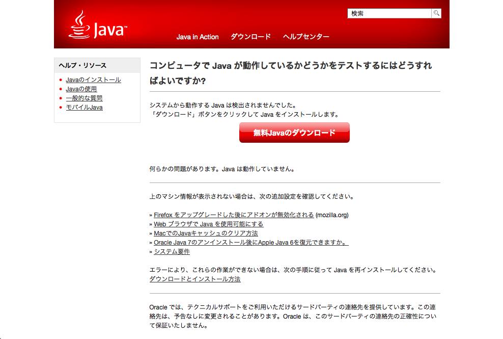Open the Javaの使用 sidebar link
This screenshot has height=339, width=503.
[x=81, y=89]
